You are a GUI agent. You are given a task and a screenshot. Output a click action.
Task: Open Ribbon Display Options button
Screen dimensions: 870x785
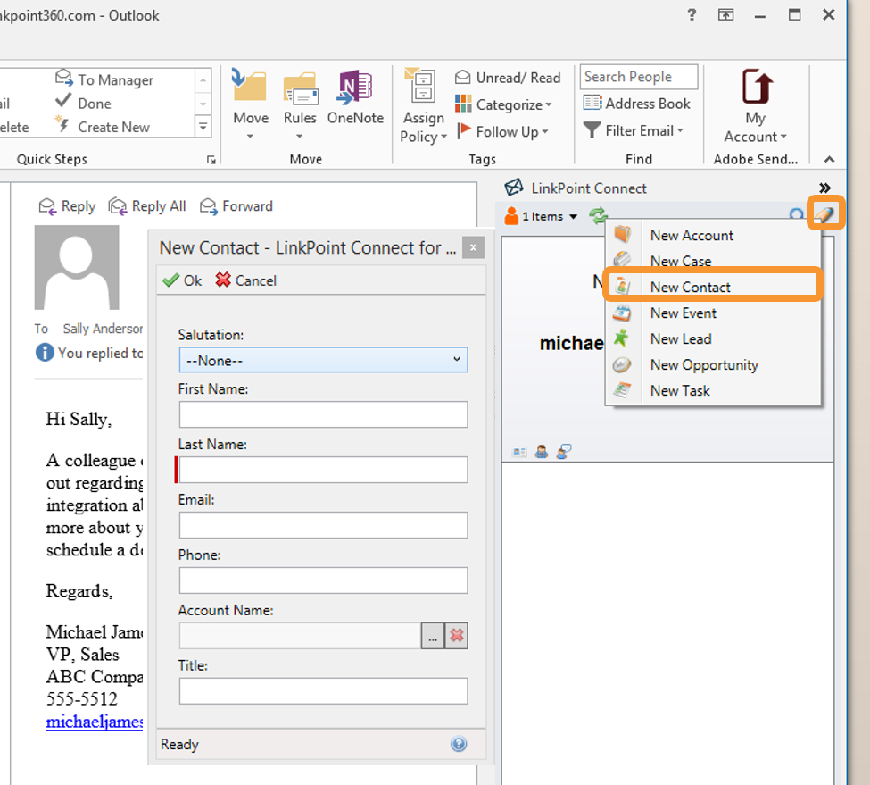[725, 14]
